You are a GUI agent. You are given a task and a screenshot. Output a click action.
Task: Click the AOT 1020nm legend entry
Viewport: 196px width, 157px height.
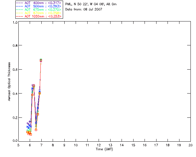tap(39, 16)
